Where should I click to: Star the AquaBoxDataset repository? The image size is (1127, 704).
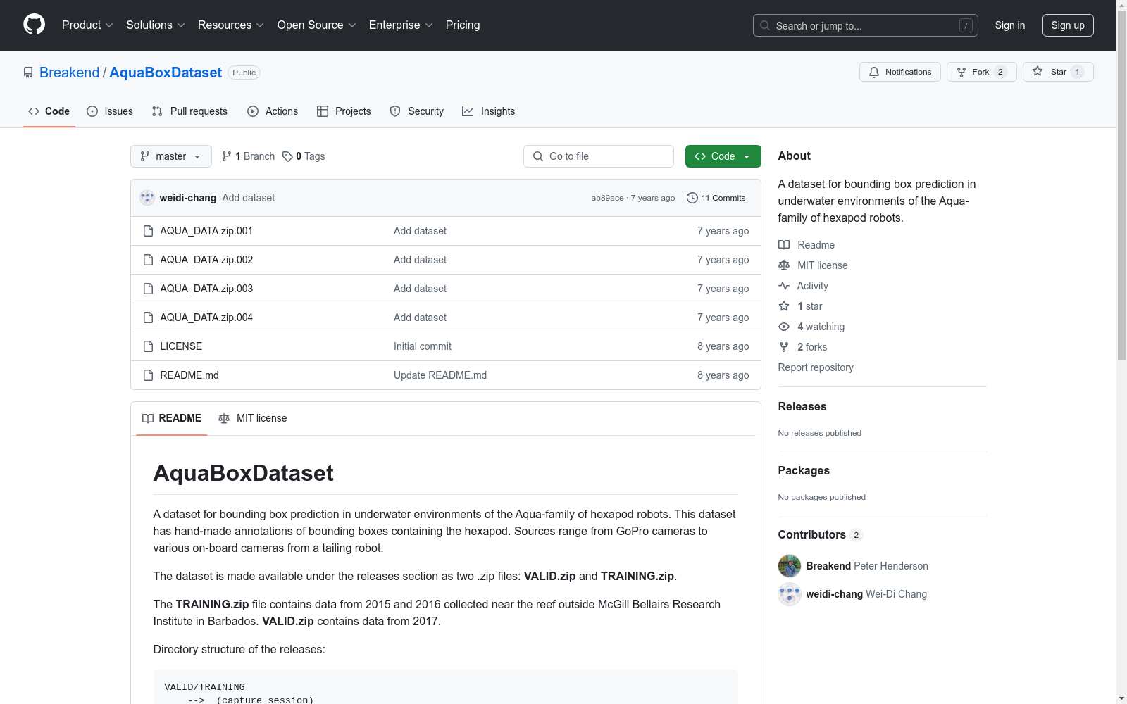tap(1058, 72)
